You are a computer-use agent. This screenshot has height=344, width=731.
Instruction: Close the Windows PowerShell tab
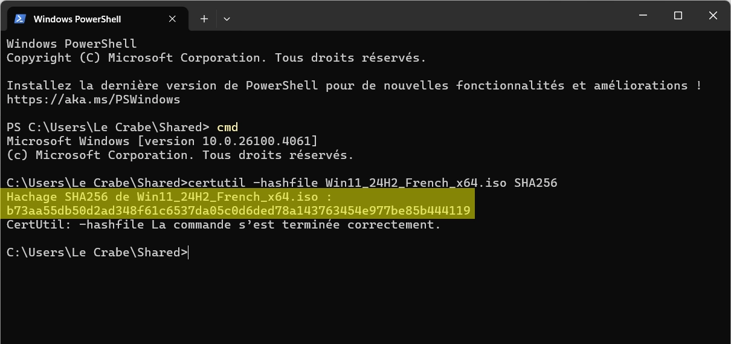[172, 19]
